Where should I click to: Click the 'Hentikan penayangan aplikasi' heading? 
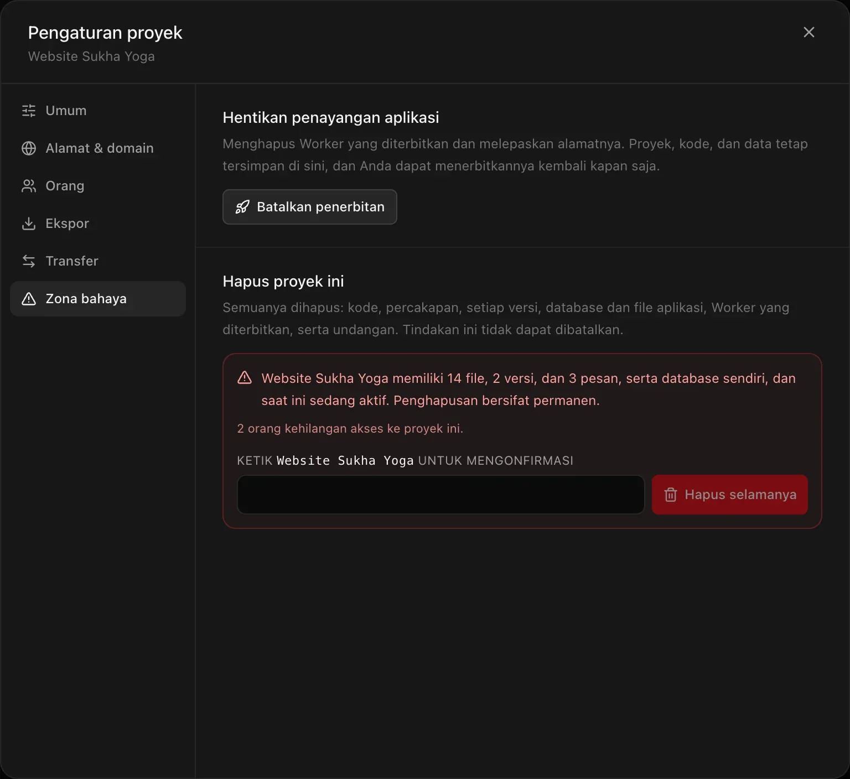click(331, 117)
